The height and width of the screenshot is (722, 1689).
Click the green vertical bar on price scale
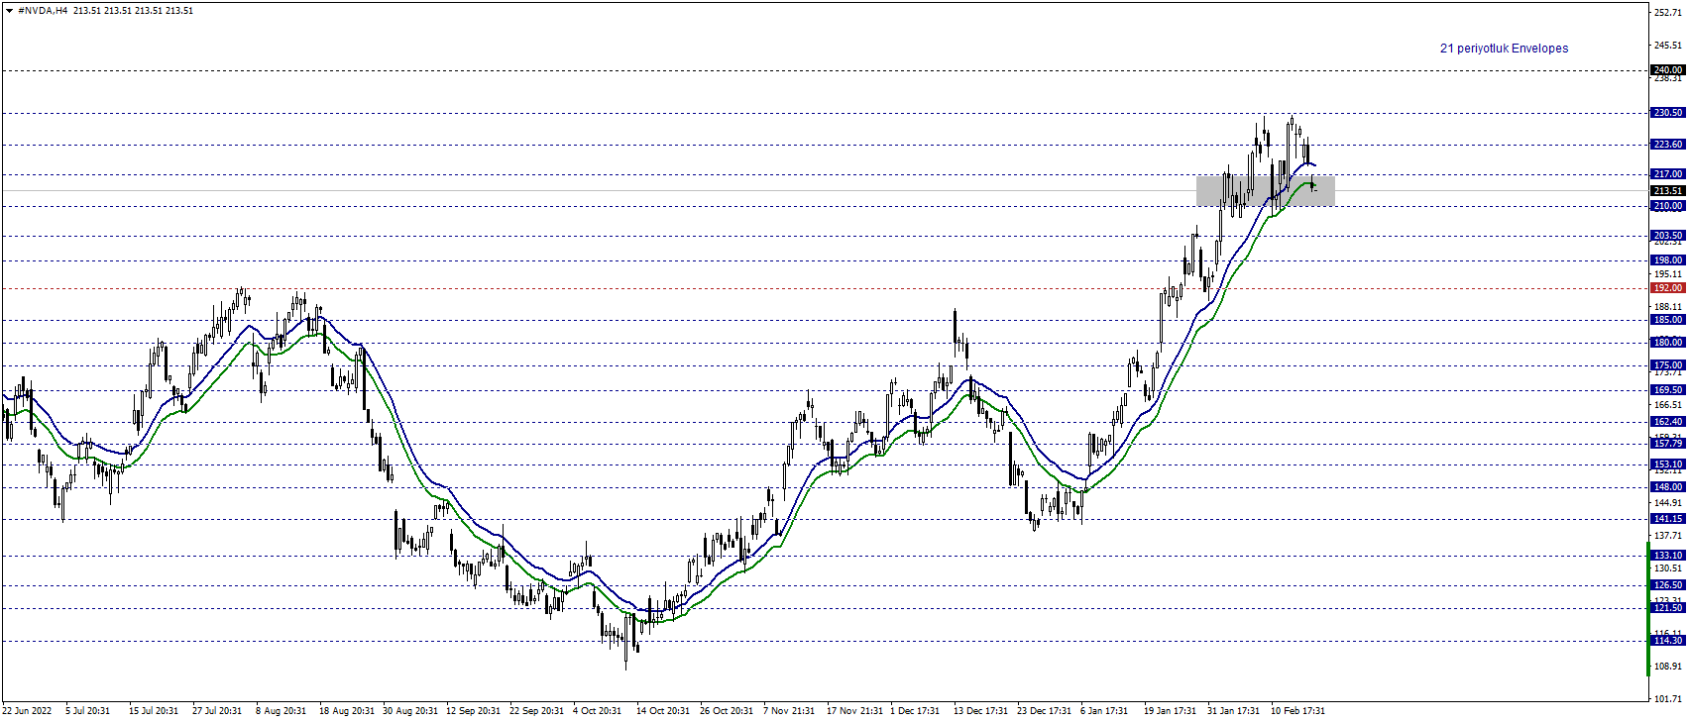(x=1648, y=609)
